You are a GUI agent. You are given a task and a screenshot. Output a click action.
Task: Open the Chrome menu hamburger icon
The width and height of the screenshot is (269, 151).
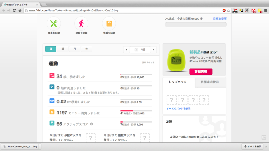266,11
